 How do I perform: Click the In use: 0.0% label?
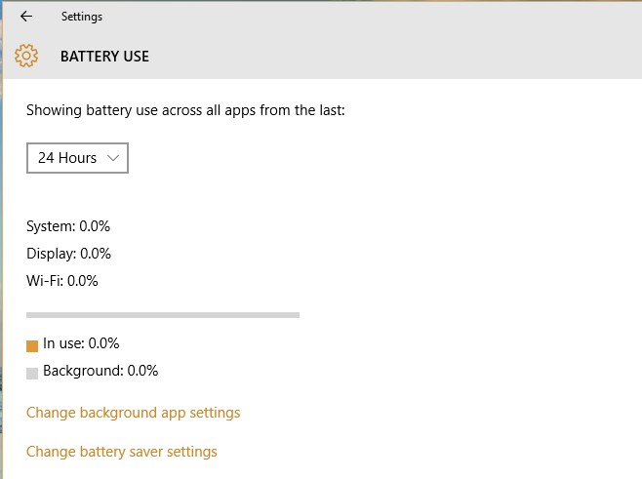(81, 343)
